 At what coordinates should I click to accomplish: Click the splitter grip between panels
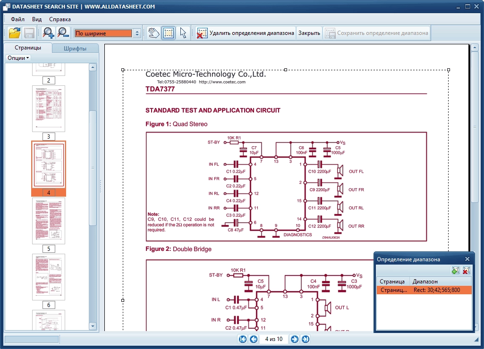tap(101, 187)
